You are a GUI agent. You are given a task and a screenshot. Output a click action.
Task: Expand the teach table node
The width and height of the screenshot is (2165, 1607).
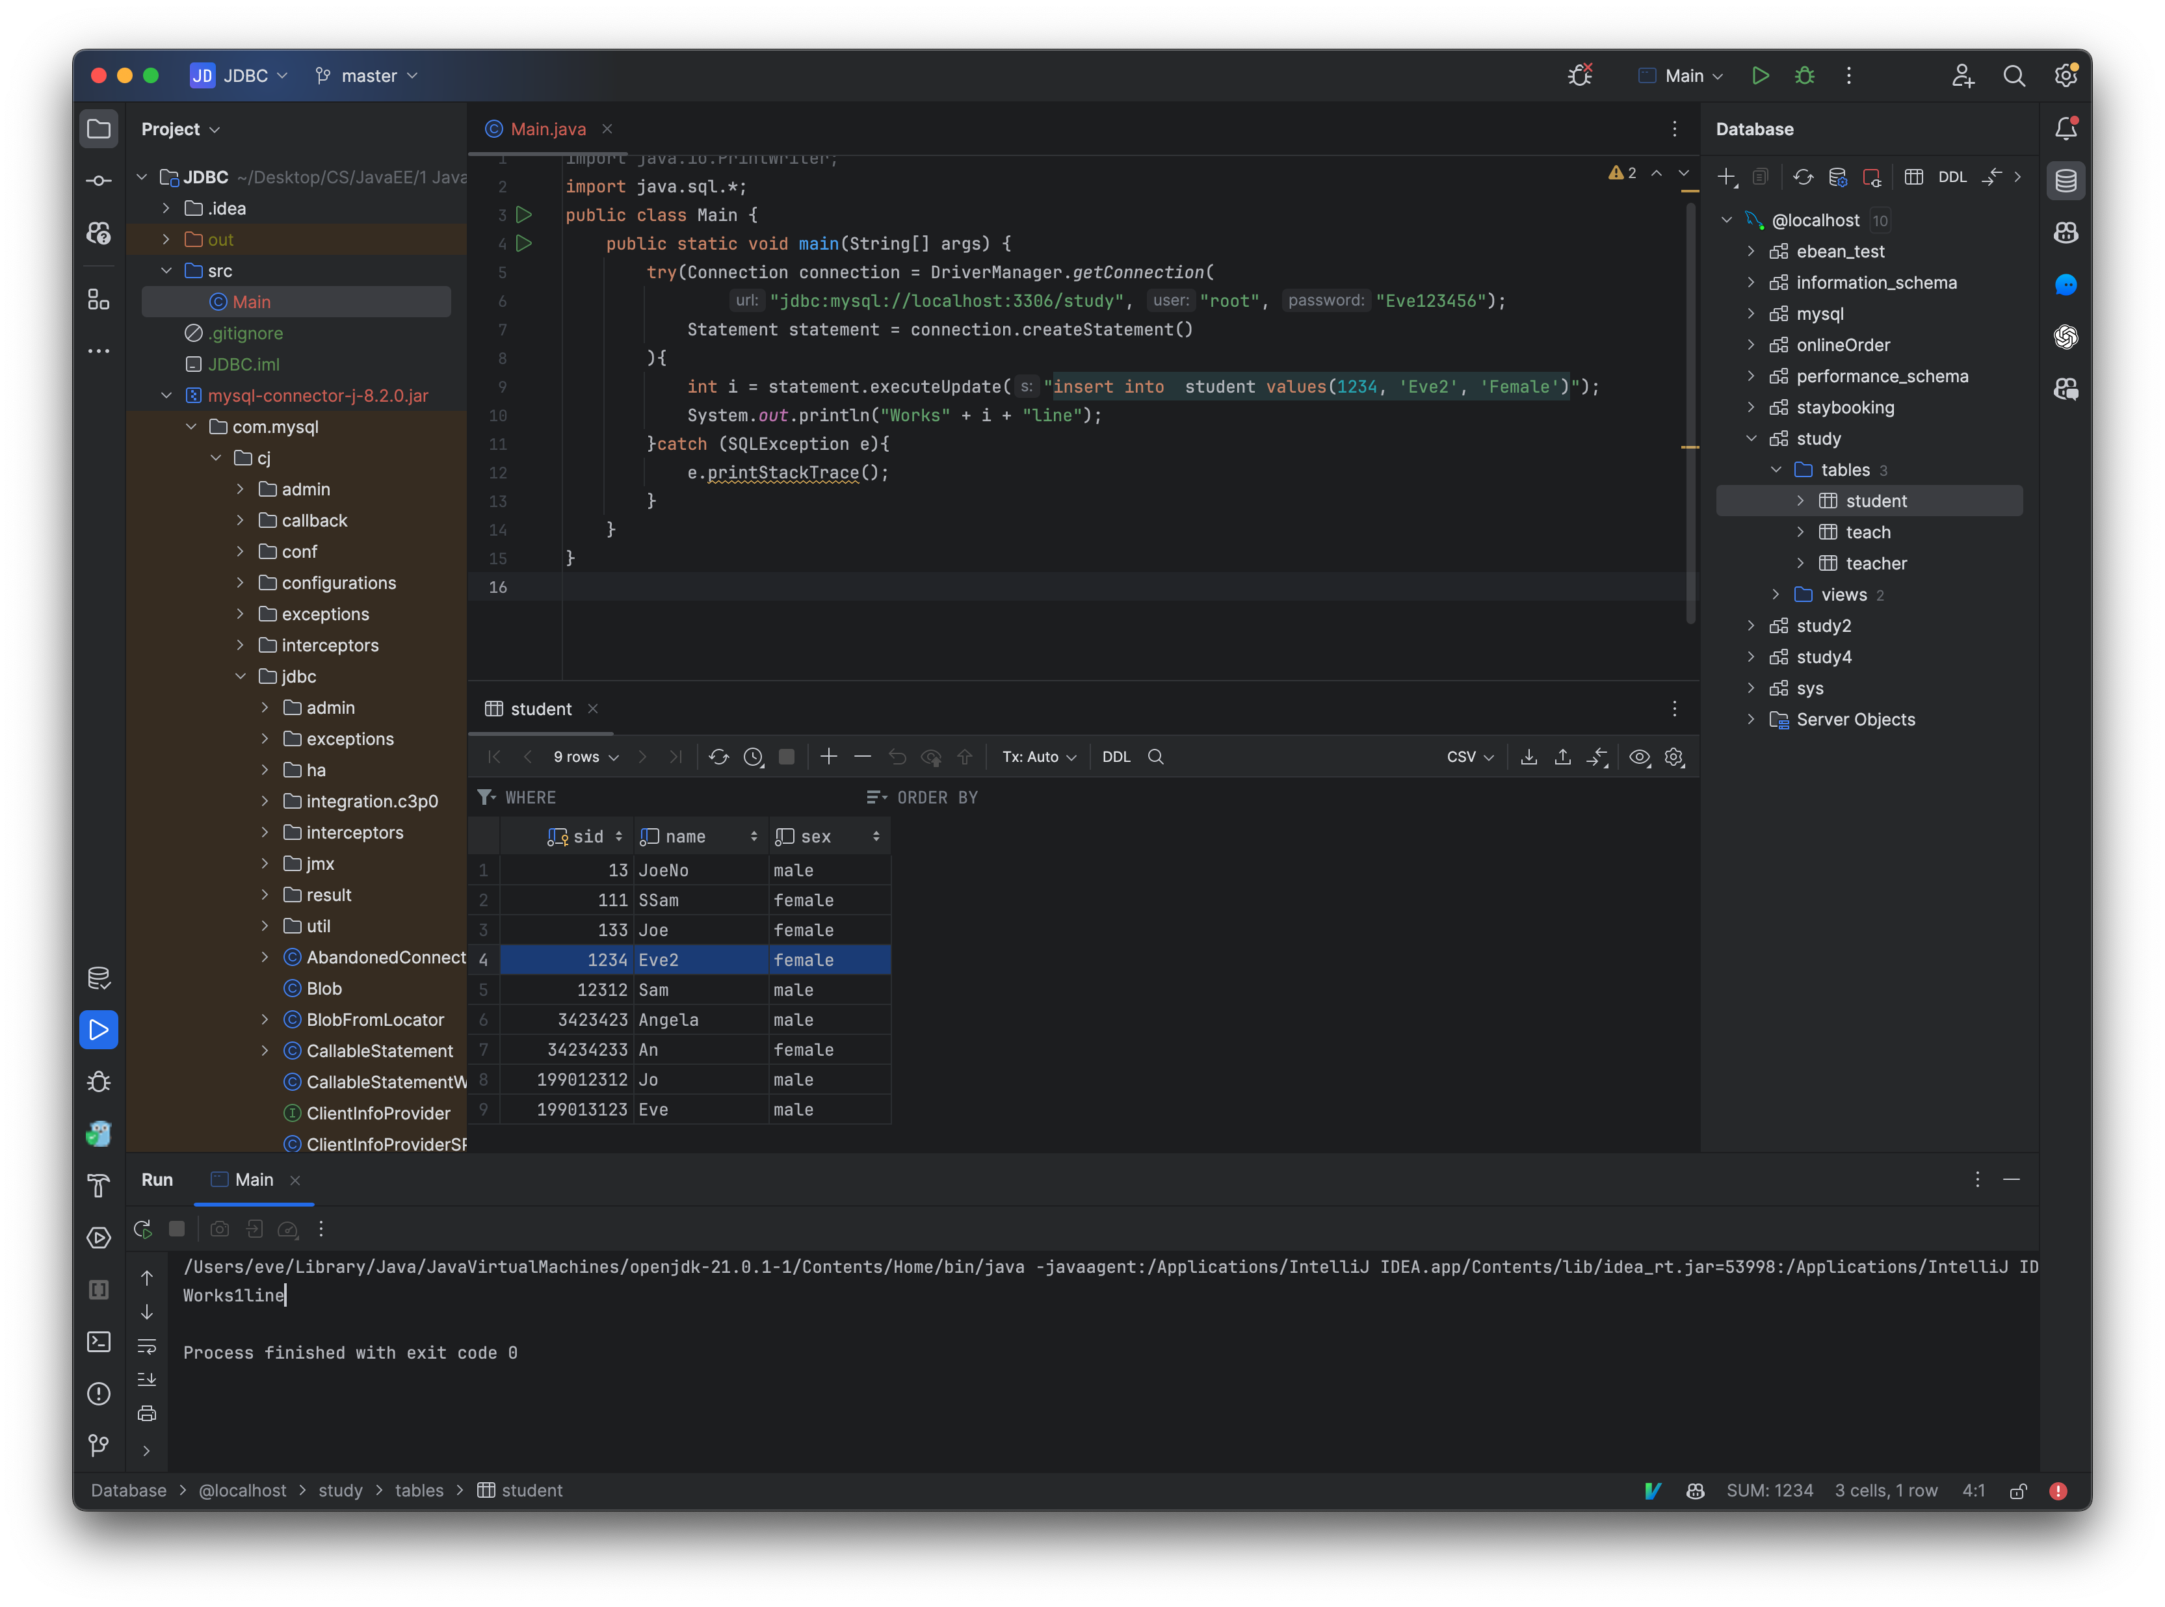click(x=1802, y=532)
